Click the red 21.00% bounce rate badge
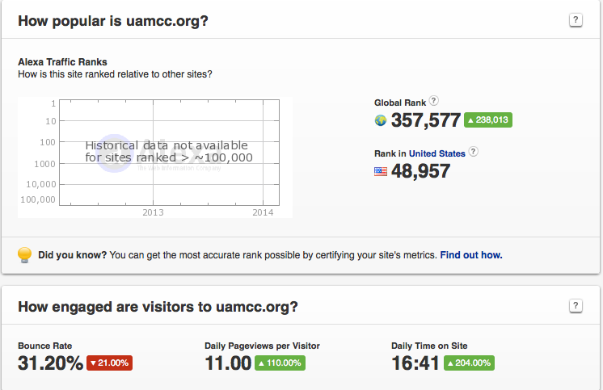The image size is (603, 390). pos(110,363)
